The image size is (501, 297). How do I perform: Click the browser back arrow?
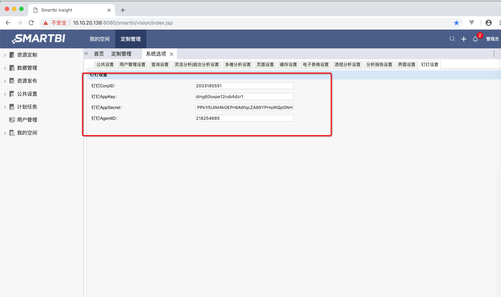click(8, 23)
